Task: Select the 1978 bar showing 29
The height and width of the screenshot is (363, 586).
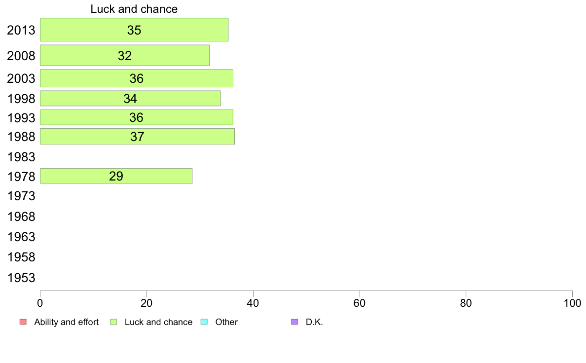Action: [116, 176]
